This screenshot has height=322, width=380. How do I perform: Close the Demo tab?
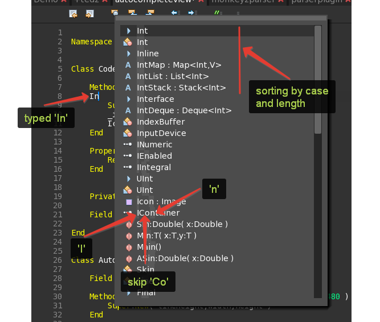pyautogui.click(x=63, y=2)
